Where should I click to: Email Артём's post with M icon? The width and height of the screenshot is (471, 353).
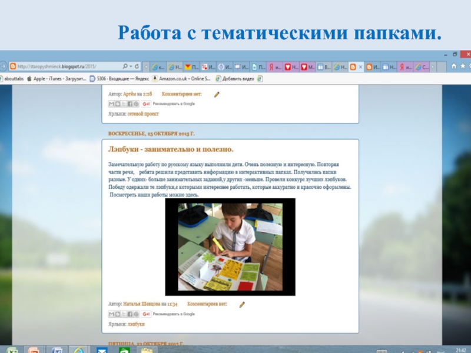[111, 104]
